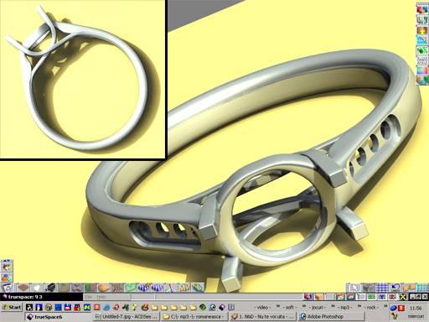The image size is (429, 322).
Task: Click the video toolbar label on taskbar
Action: coord(262,308)
